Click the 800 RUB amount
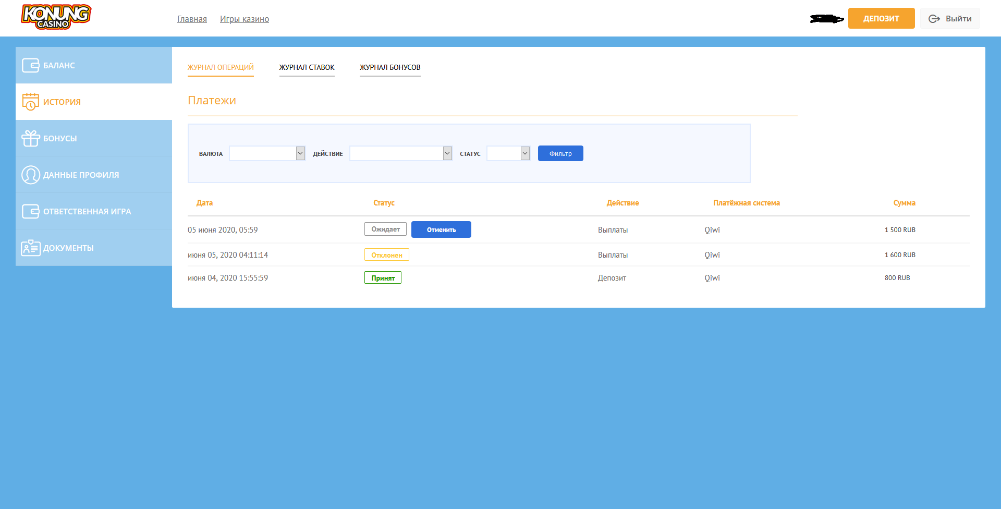This screenshot has width=1001, height=509. pyautogui.click(x=897, y=278)
